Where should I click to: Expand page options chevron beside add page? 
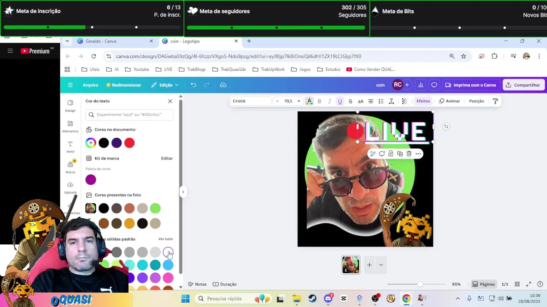pos(381,265)
